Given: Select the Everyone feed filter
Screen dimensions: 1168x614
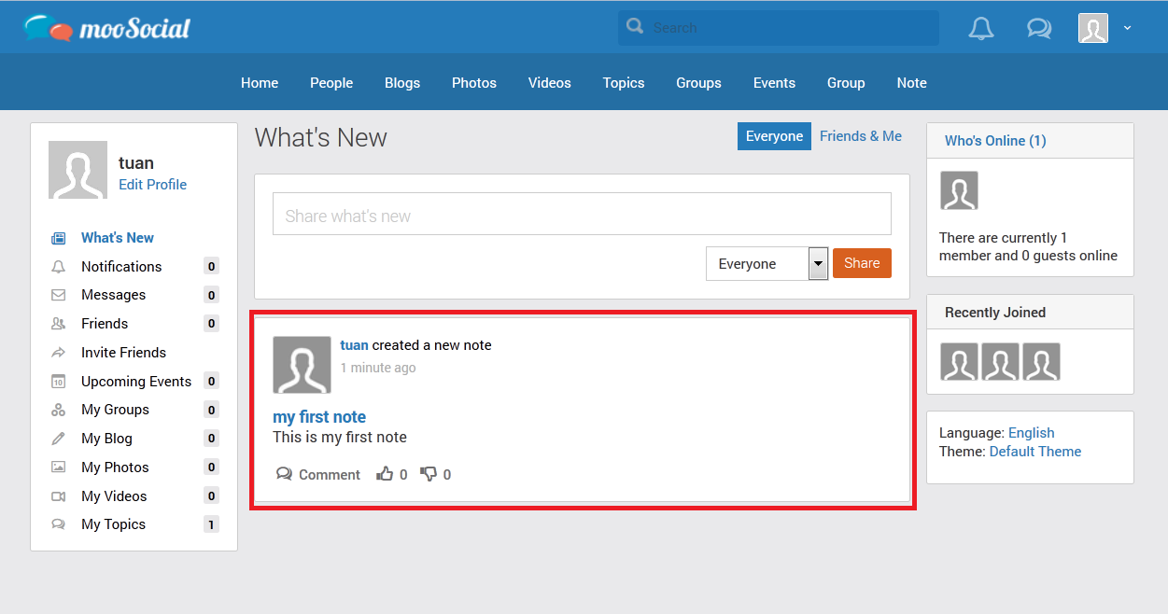Looking at the screenshot, I should point(774,136).
